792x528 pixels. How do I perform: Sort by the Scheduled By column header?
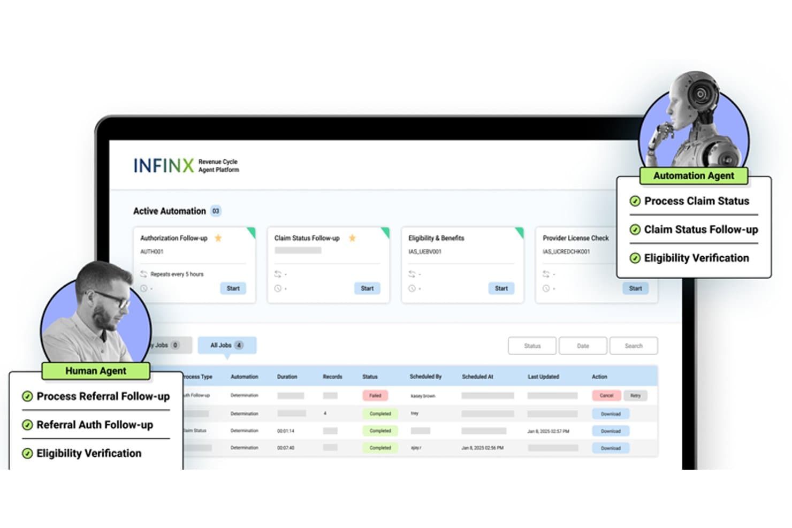coord(425,377)
